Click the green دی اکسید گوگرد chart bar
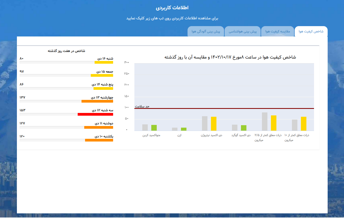This screenshot has height=218, width=344. click(244, 128)
